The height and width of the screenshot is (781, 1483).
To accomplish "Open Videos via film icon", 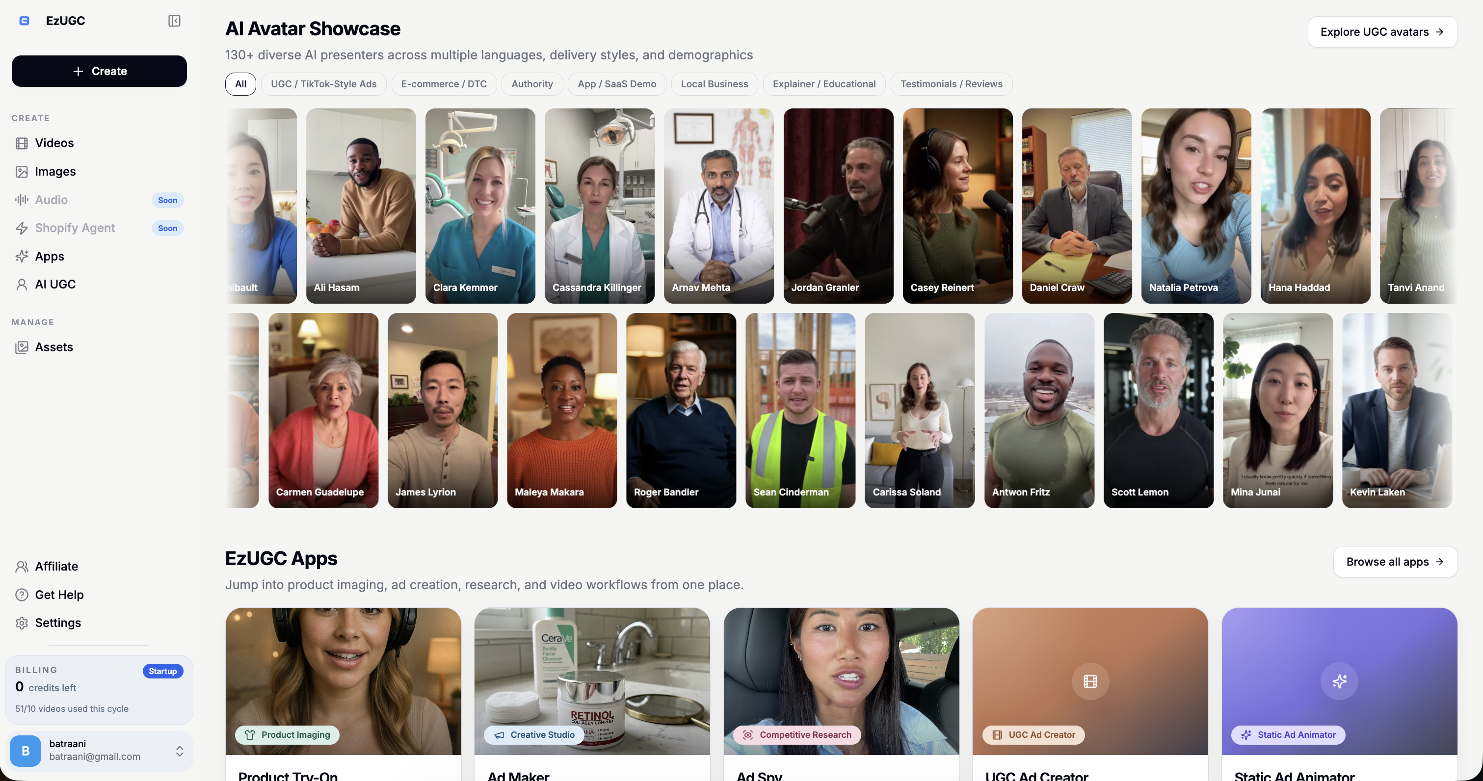I will (x=22, y=143).
